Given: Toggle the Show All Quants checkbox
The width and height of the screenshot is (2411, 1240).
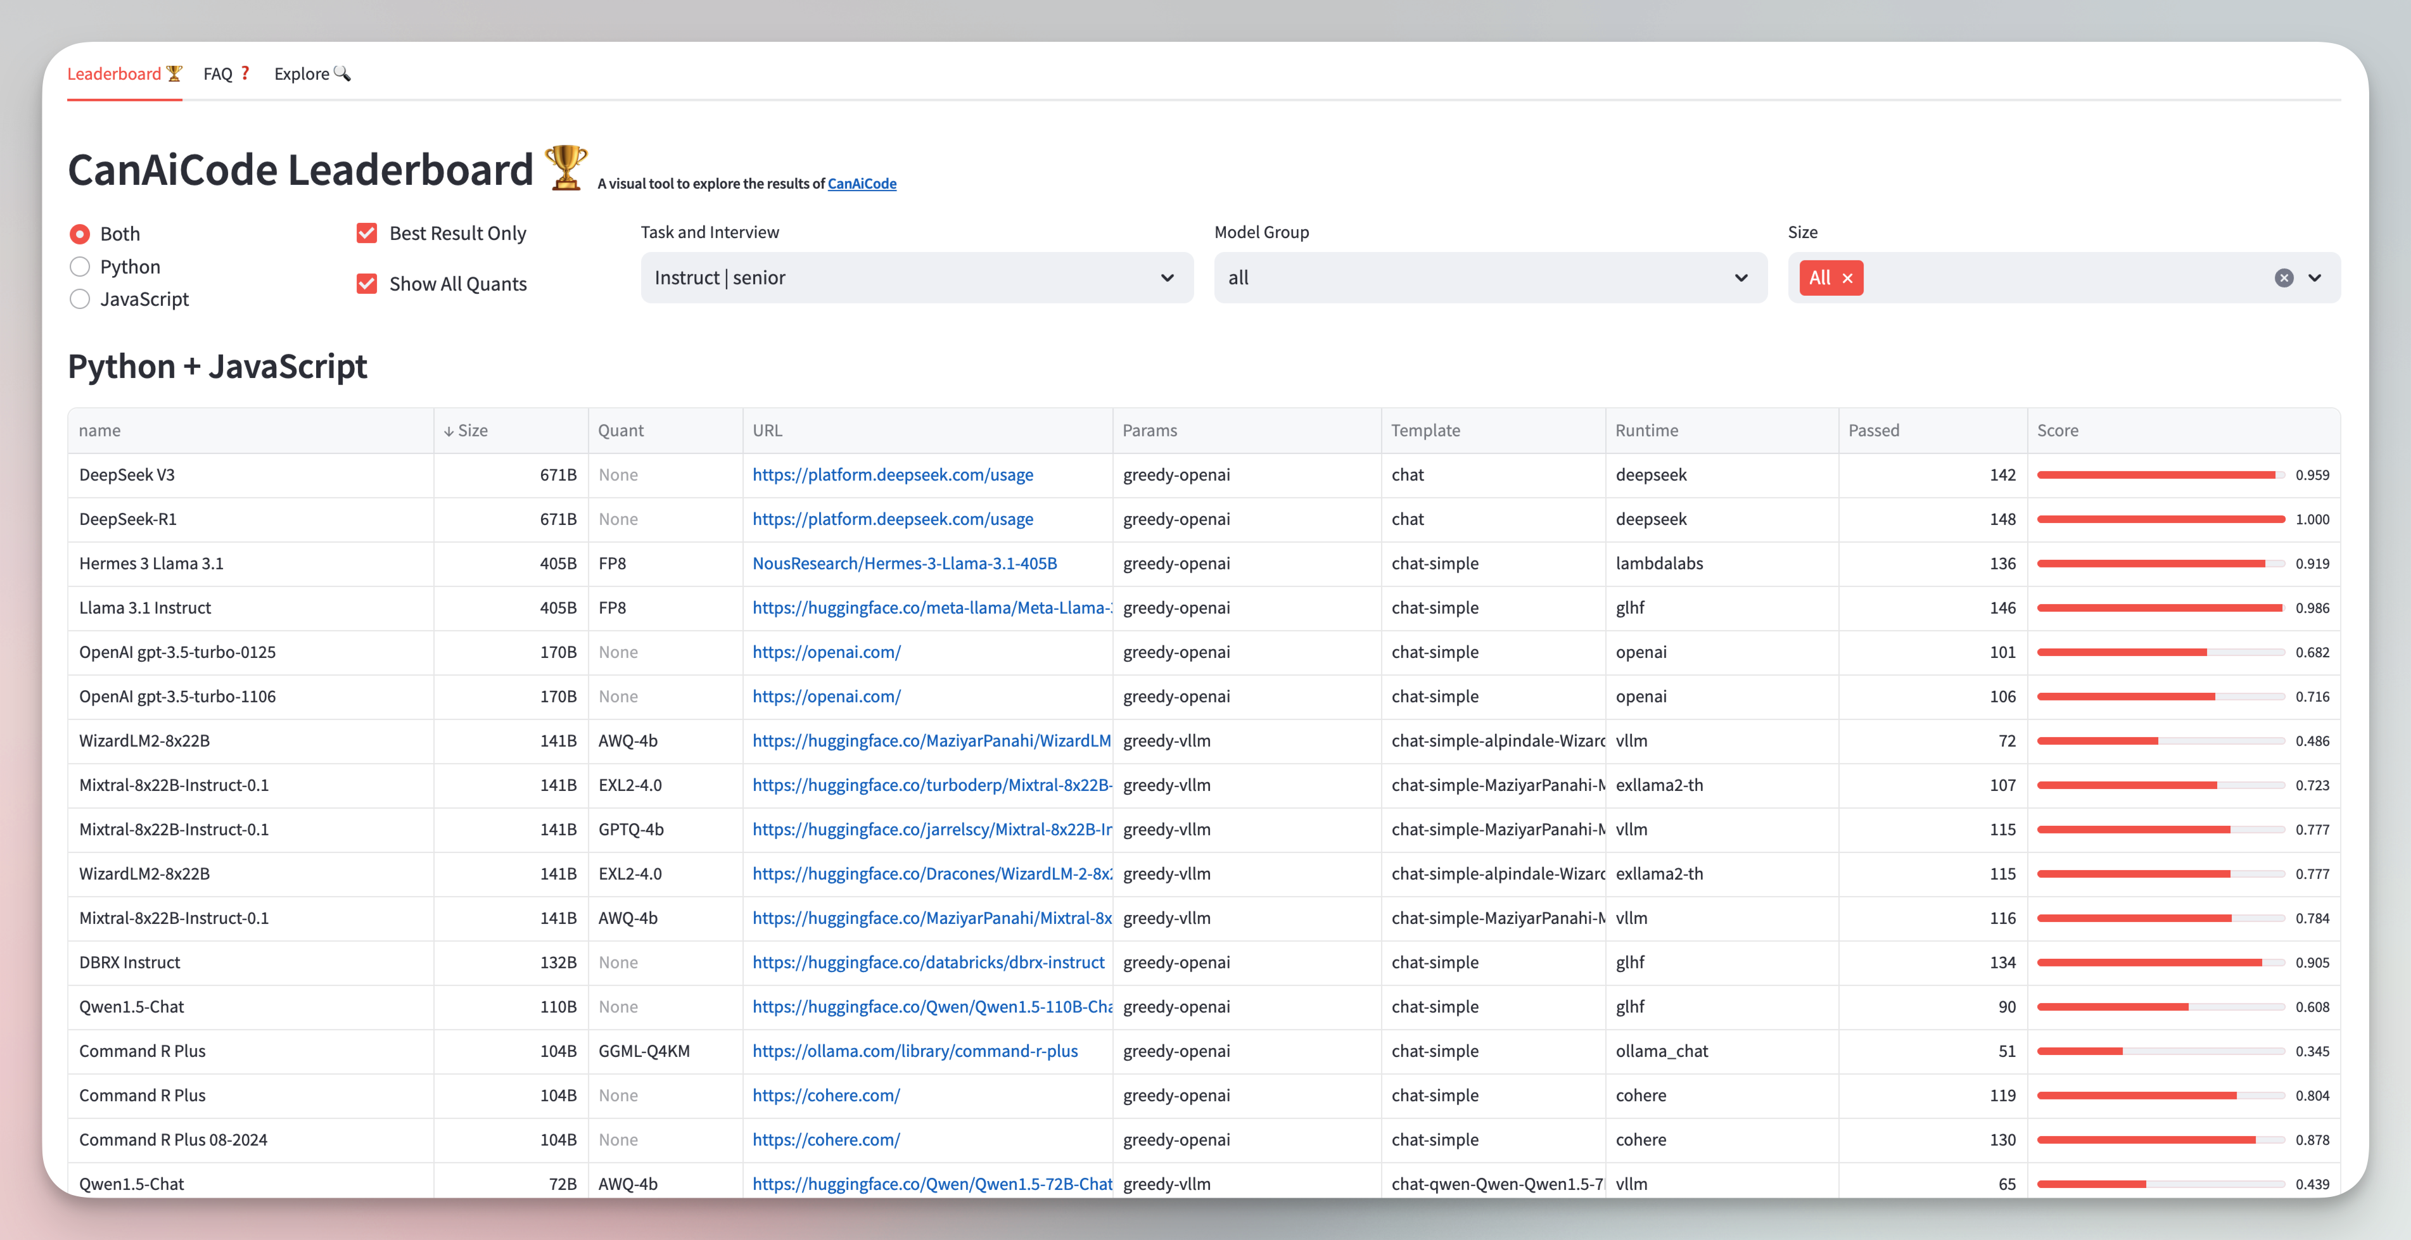Looking at the screenshot, I should coord(367,284).
